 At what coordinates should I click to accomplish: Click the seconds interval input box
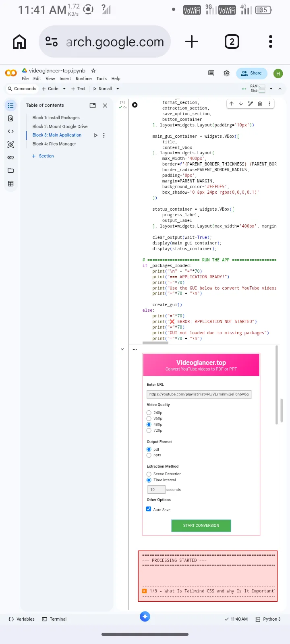(156, 489)
